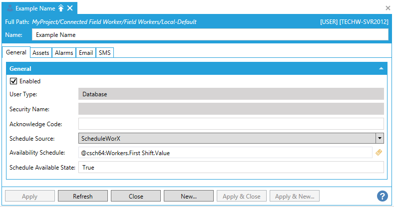Click the Schedule Available State field
394x207 pixels.
tap(231, 168)
